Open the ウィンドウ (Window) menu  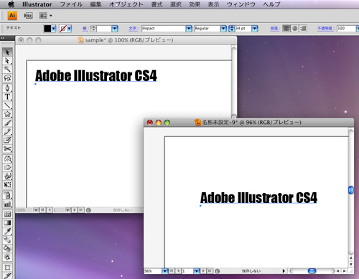pos(241,4)
